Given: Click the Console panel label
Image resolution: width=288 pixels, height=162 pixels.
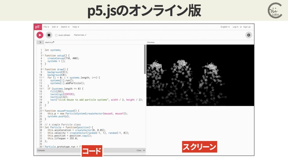Looking at the screenshot, I should tap(41, 150).
